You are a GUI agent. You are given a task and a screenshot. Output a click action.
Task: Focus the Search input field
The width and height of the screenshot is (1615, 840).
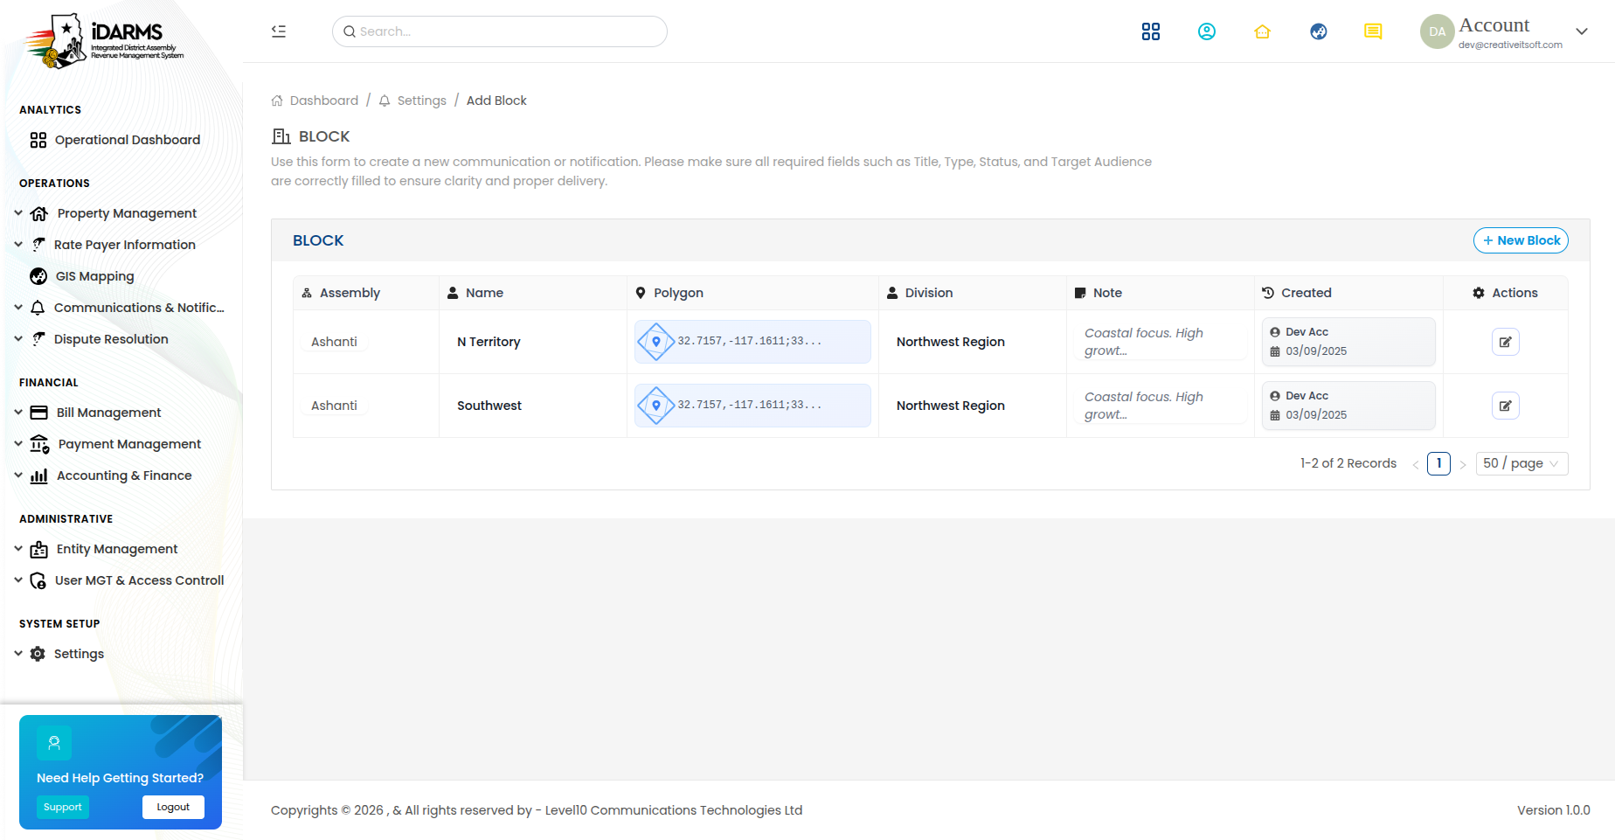click(x=500, y=31)
